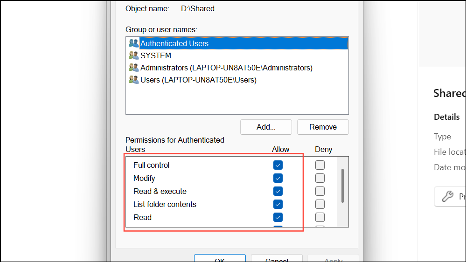This screenshot has width=466, height=262.
Task: Click the wrench icon in the details pane
Action: pyautogui.click(x=448, y=196)
